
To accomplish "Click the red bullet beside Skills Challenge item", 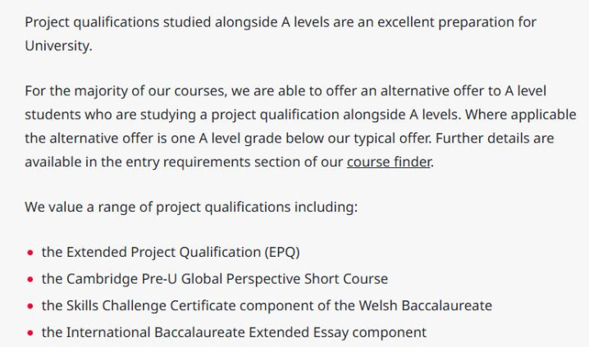I will [30, 307].
